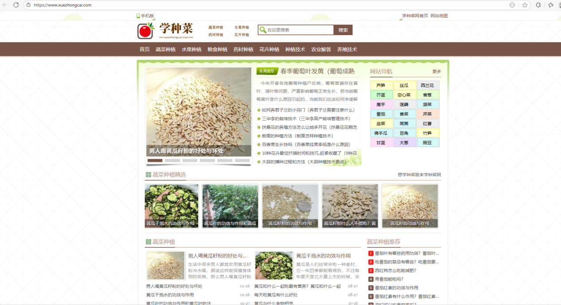561x305 pixels.
Task: Click the dried cucumber slices thumbnail in 蔬菜种植 list
Action: [x=274, y=266]
